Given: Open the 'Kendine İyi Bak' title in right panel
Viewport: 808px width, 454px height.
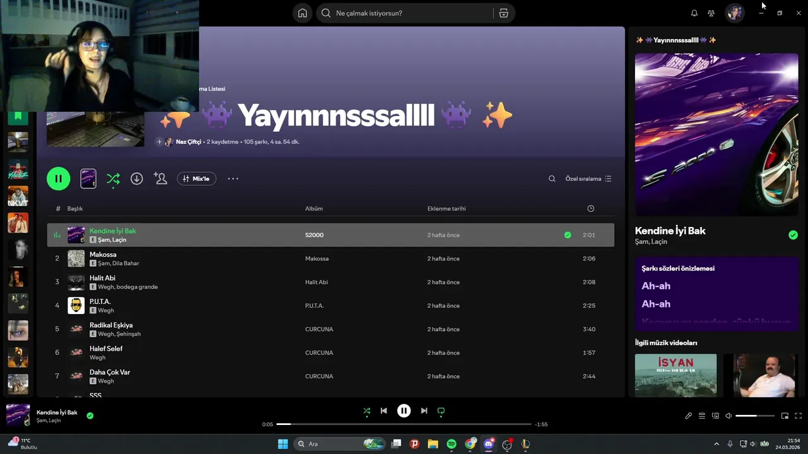Looking at the screenshot, I should pos(670,231).
